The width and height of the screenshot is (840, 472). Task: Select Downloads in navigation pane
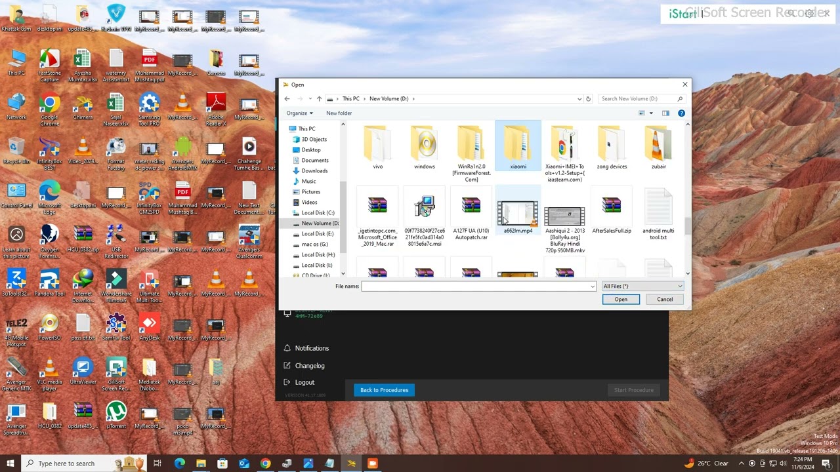tap(314, 171)
